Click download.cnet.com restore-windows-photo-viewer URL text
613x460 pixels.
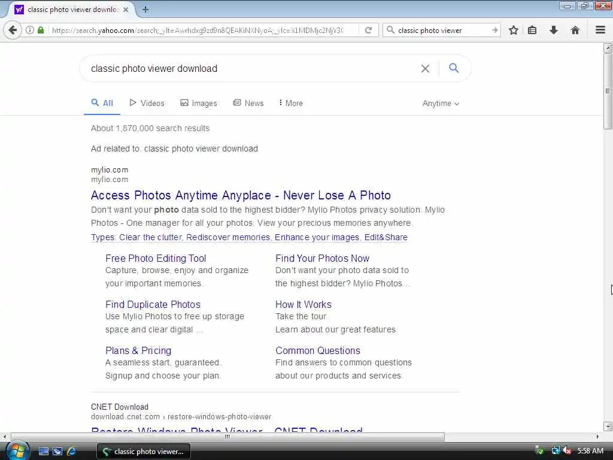click(x=181, y=417)
